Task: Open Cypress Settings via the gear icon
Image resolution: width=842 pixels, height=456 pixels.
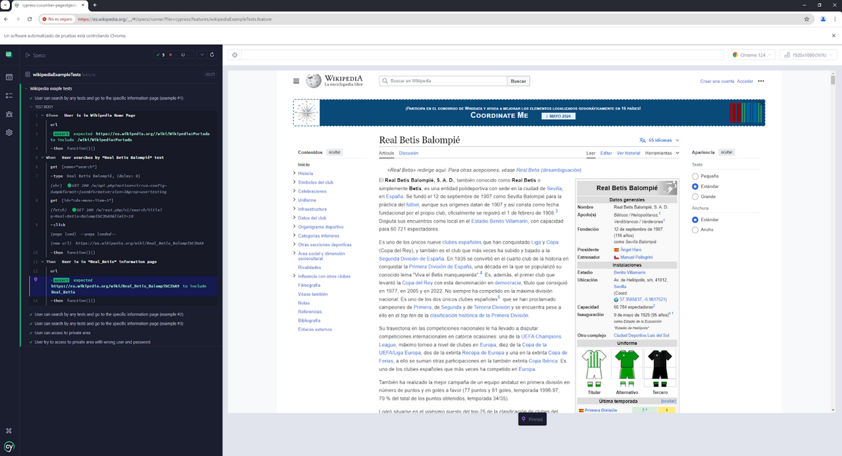Action: [9, 132]
